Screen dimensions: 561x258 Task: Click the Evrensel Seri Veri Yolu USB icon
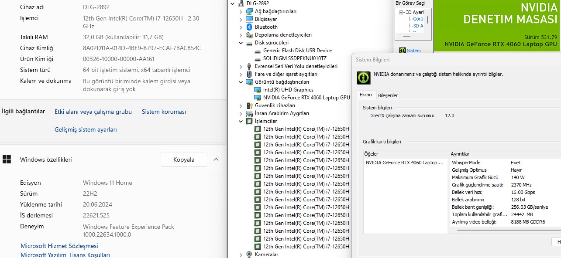[x=249, y=66]
